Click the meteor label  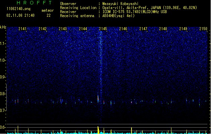[x=48, y=10]
